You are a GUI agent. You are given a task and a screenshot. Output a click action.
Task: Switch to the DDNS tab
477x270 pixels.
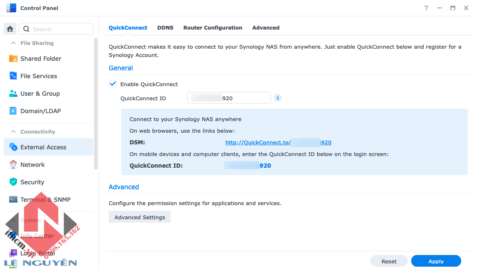(x=165, y=28)
